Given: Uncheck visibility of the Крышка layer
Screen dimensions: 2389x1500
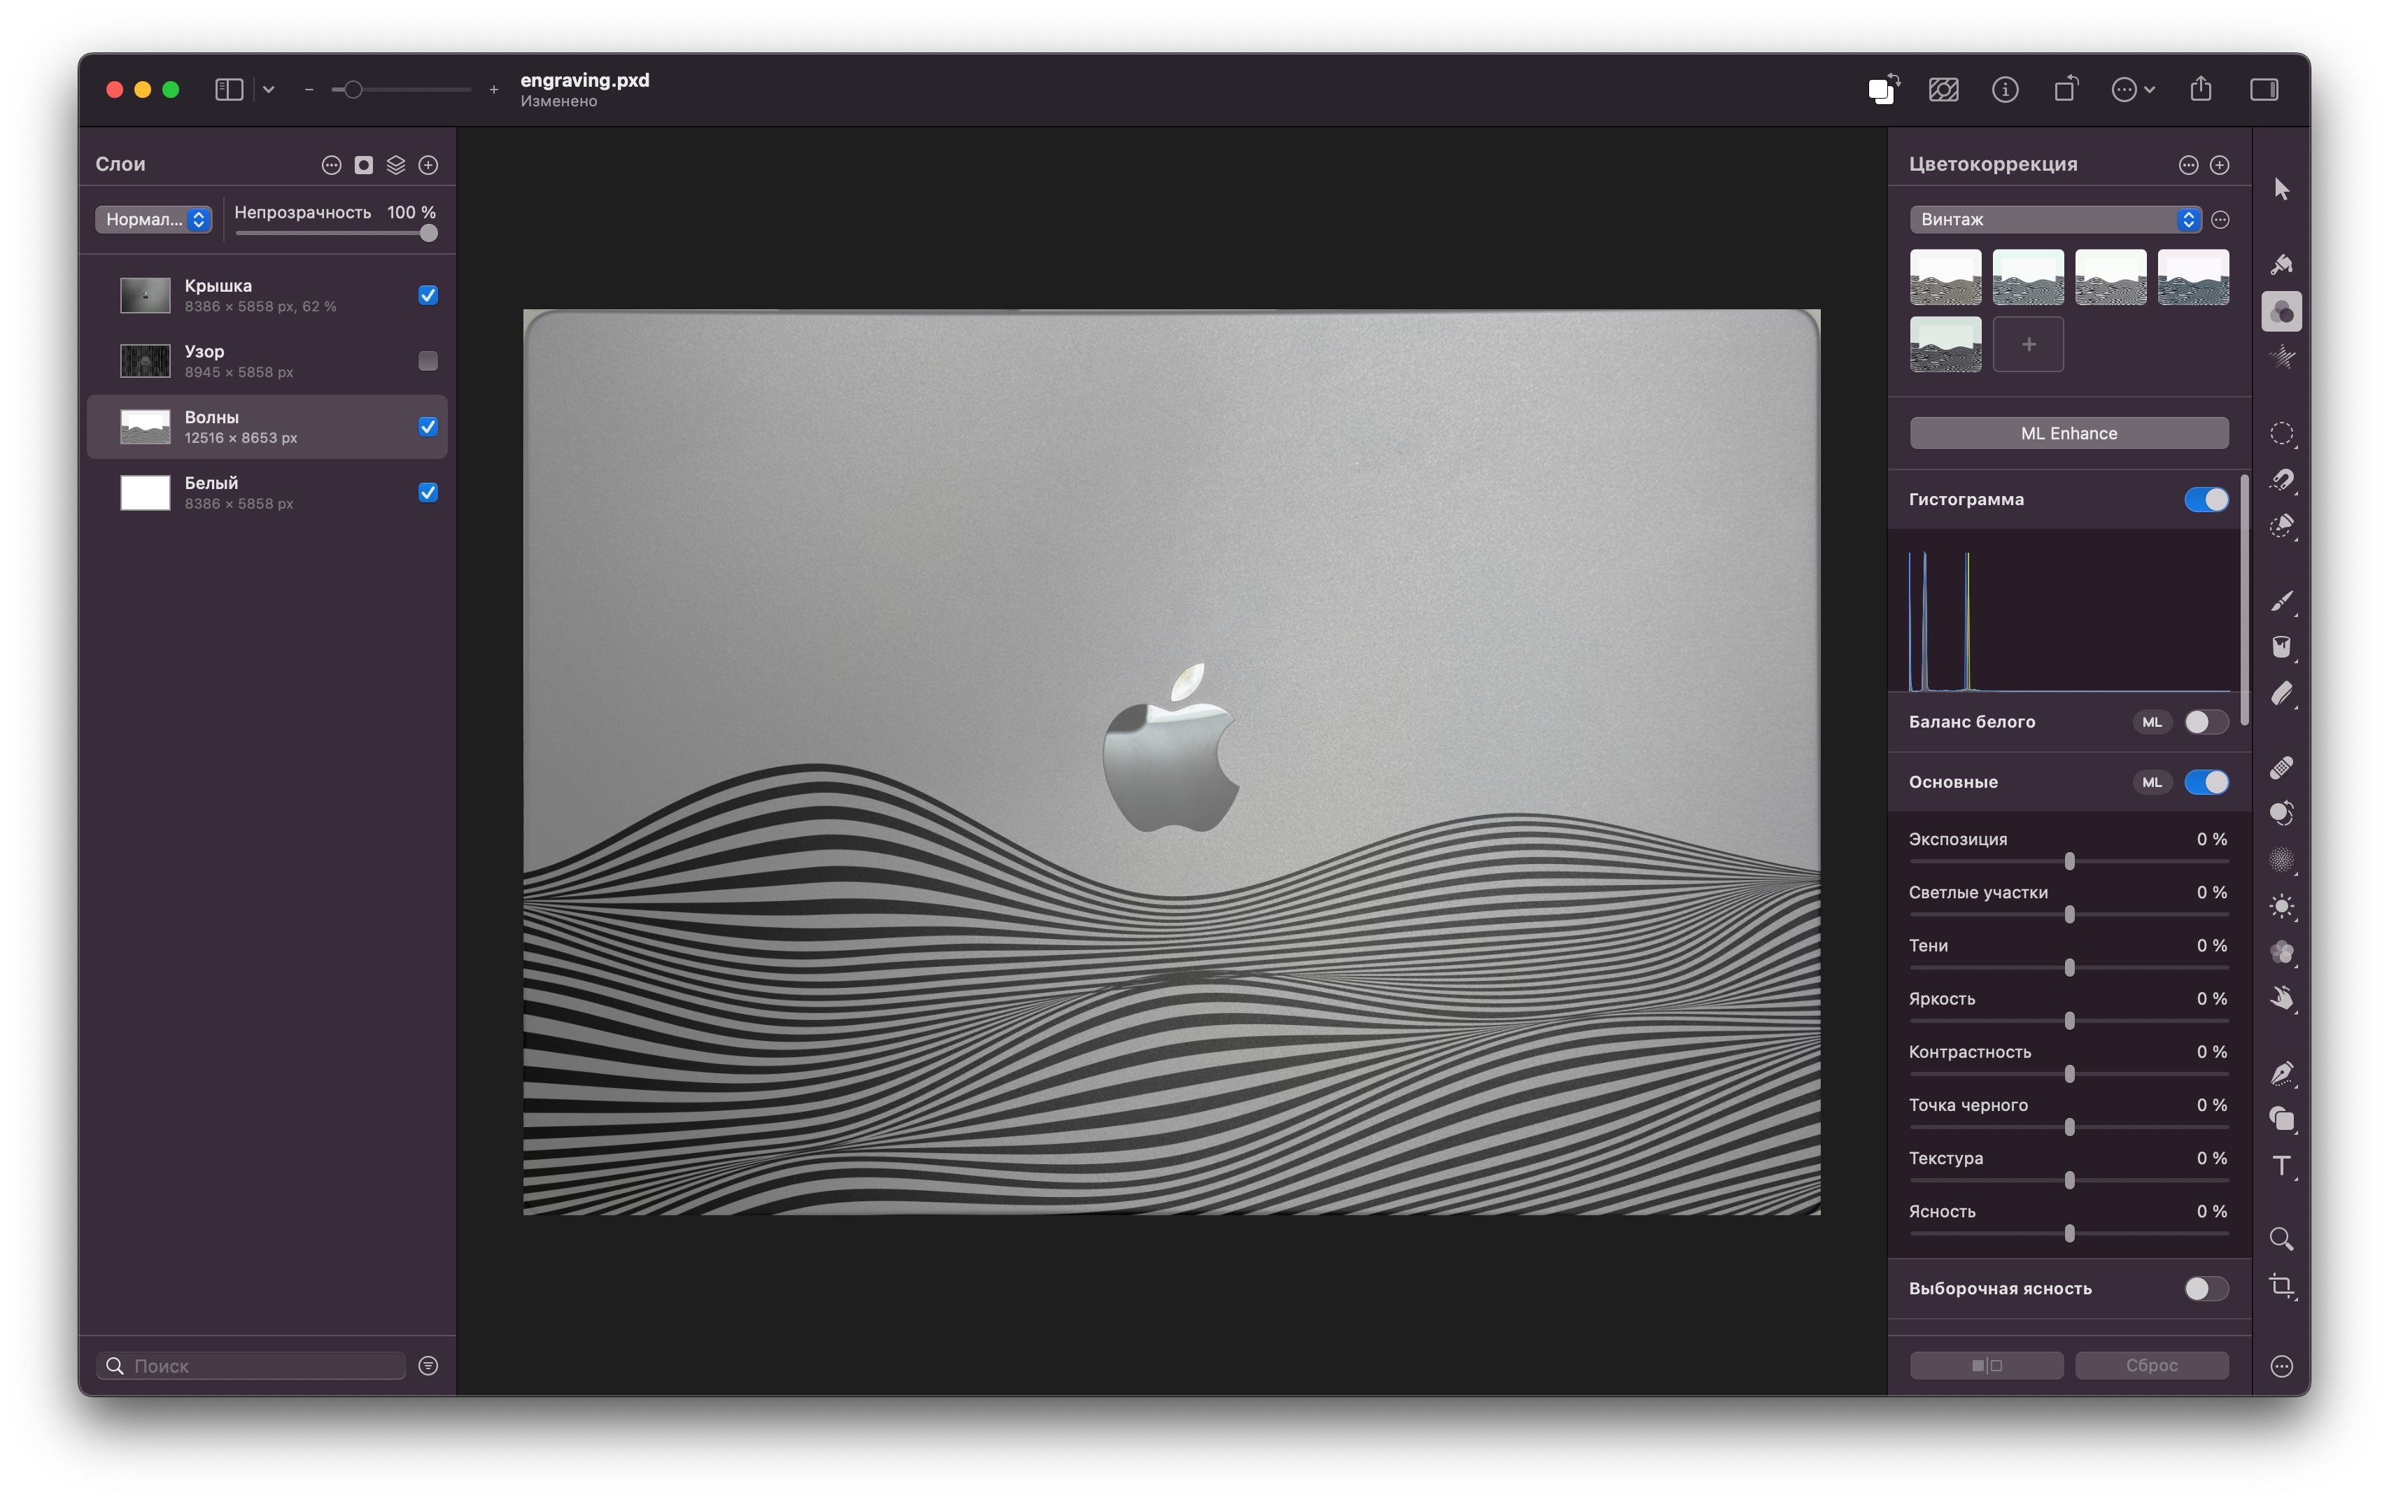Looking at the screenshot, I should click(428, 295).
